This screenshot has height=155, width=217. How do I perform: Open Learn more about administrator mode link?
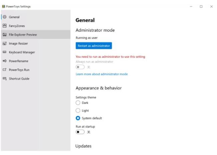(102, 74)
